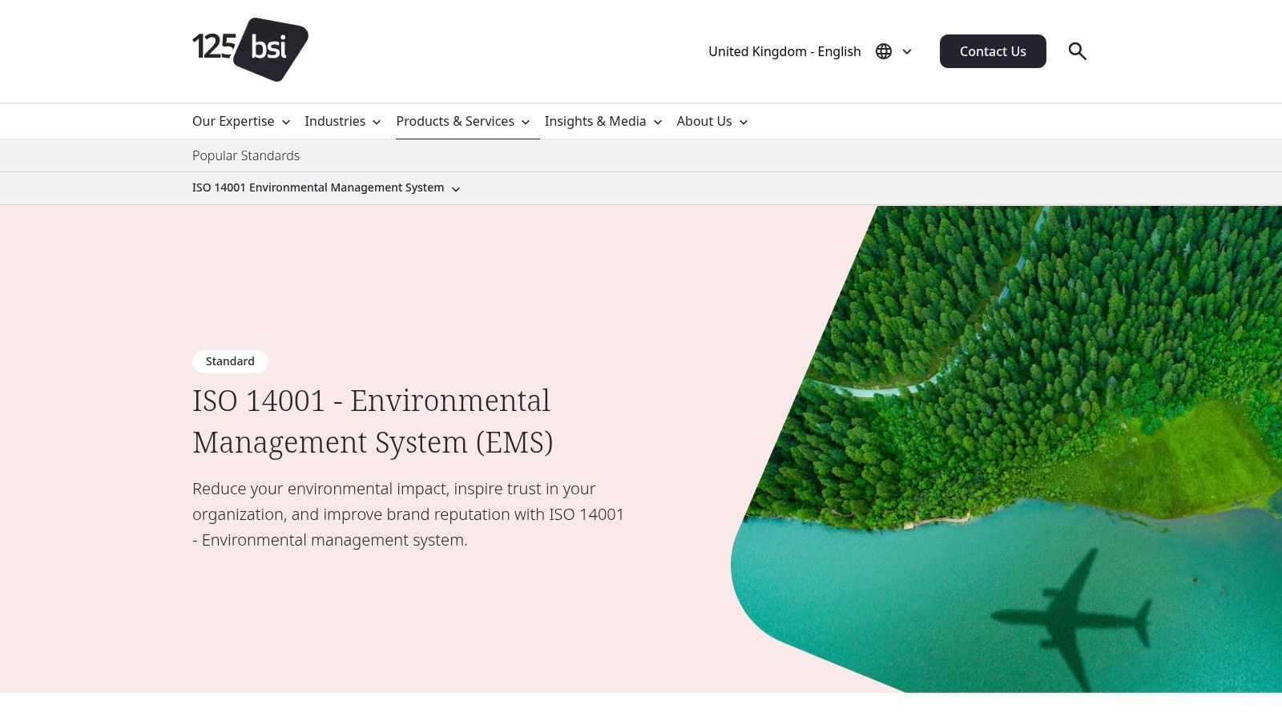Image resolution: width=1282 pixels, height=721 pixels.
Task: Expand chevron beside Insights & Media
Action: (x=658, y=123)
